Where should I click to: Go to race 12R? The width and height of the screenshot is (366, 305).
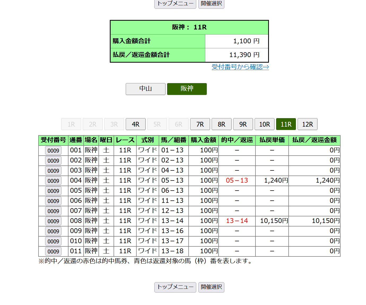tap(307, 124)
